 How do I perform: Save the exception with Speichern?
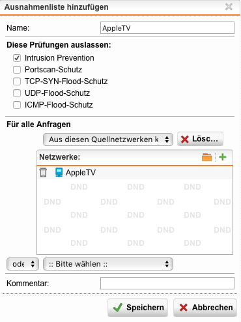coord(138,308)
